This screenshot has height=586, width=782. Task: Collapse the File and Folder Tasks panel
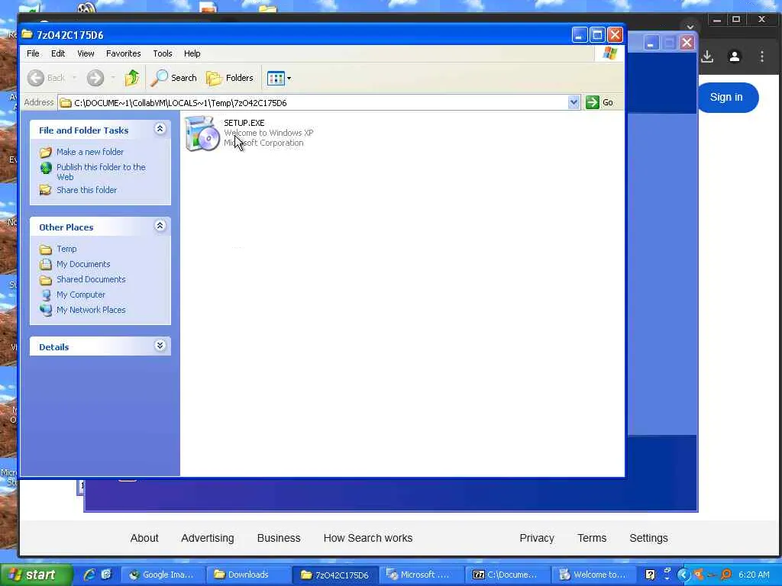pos(160,129)
